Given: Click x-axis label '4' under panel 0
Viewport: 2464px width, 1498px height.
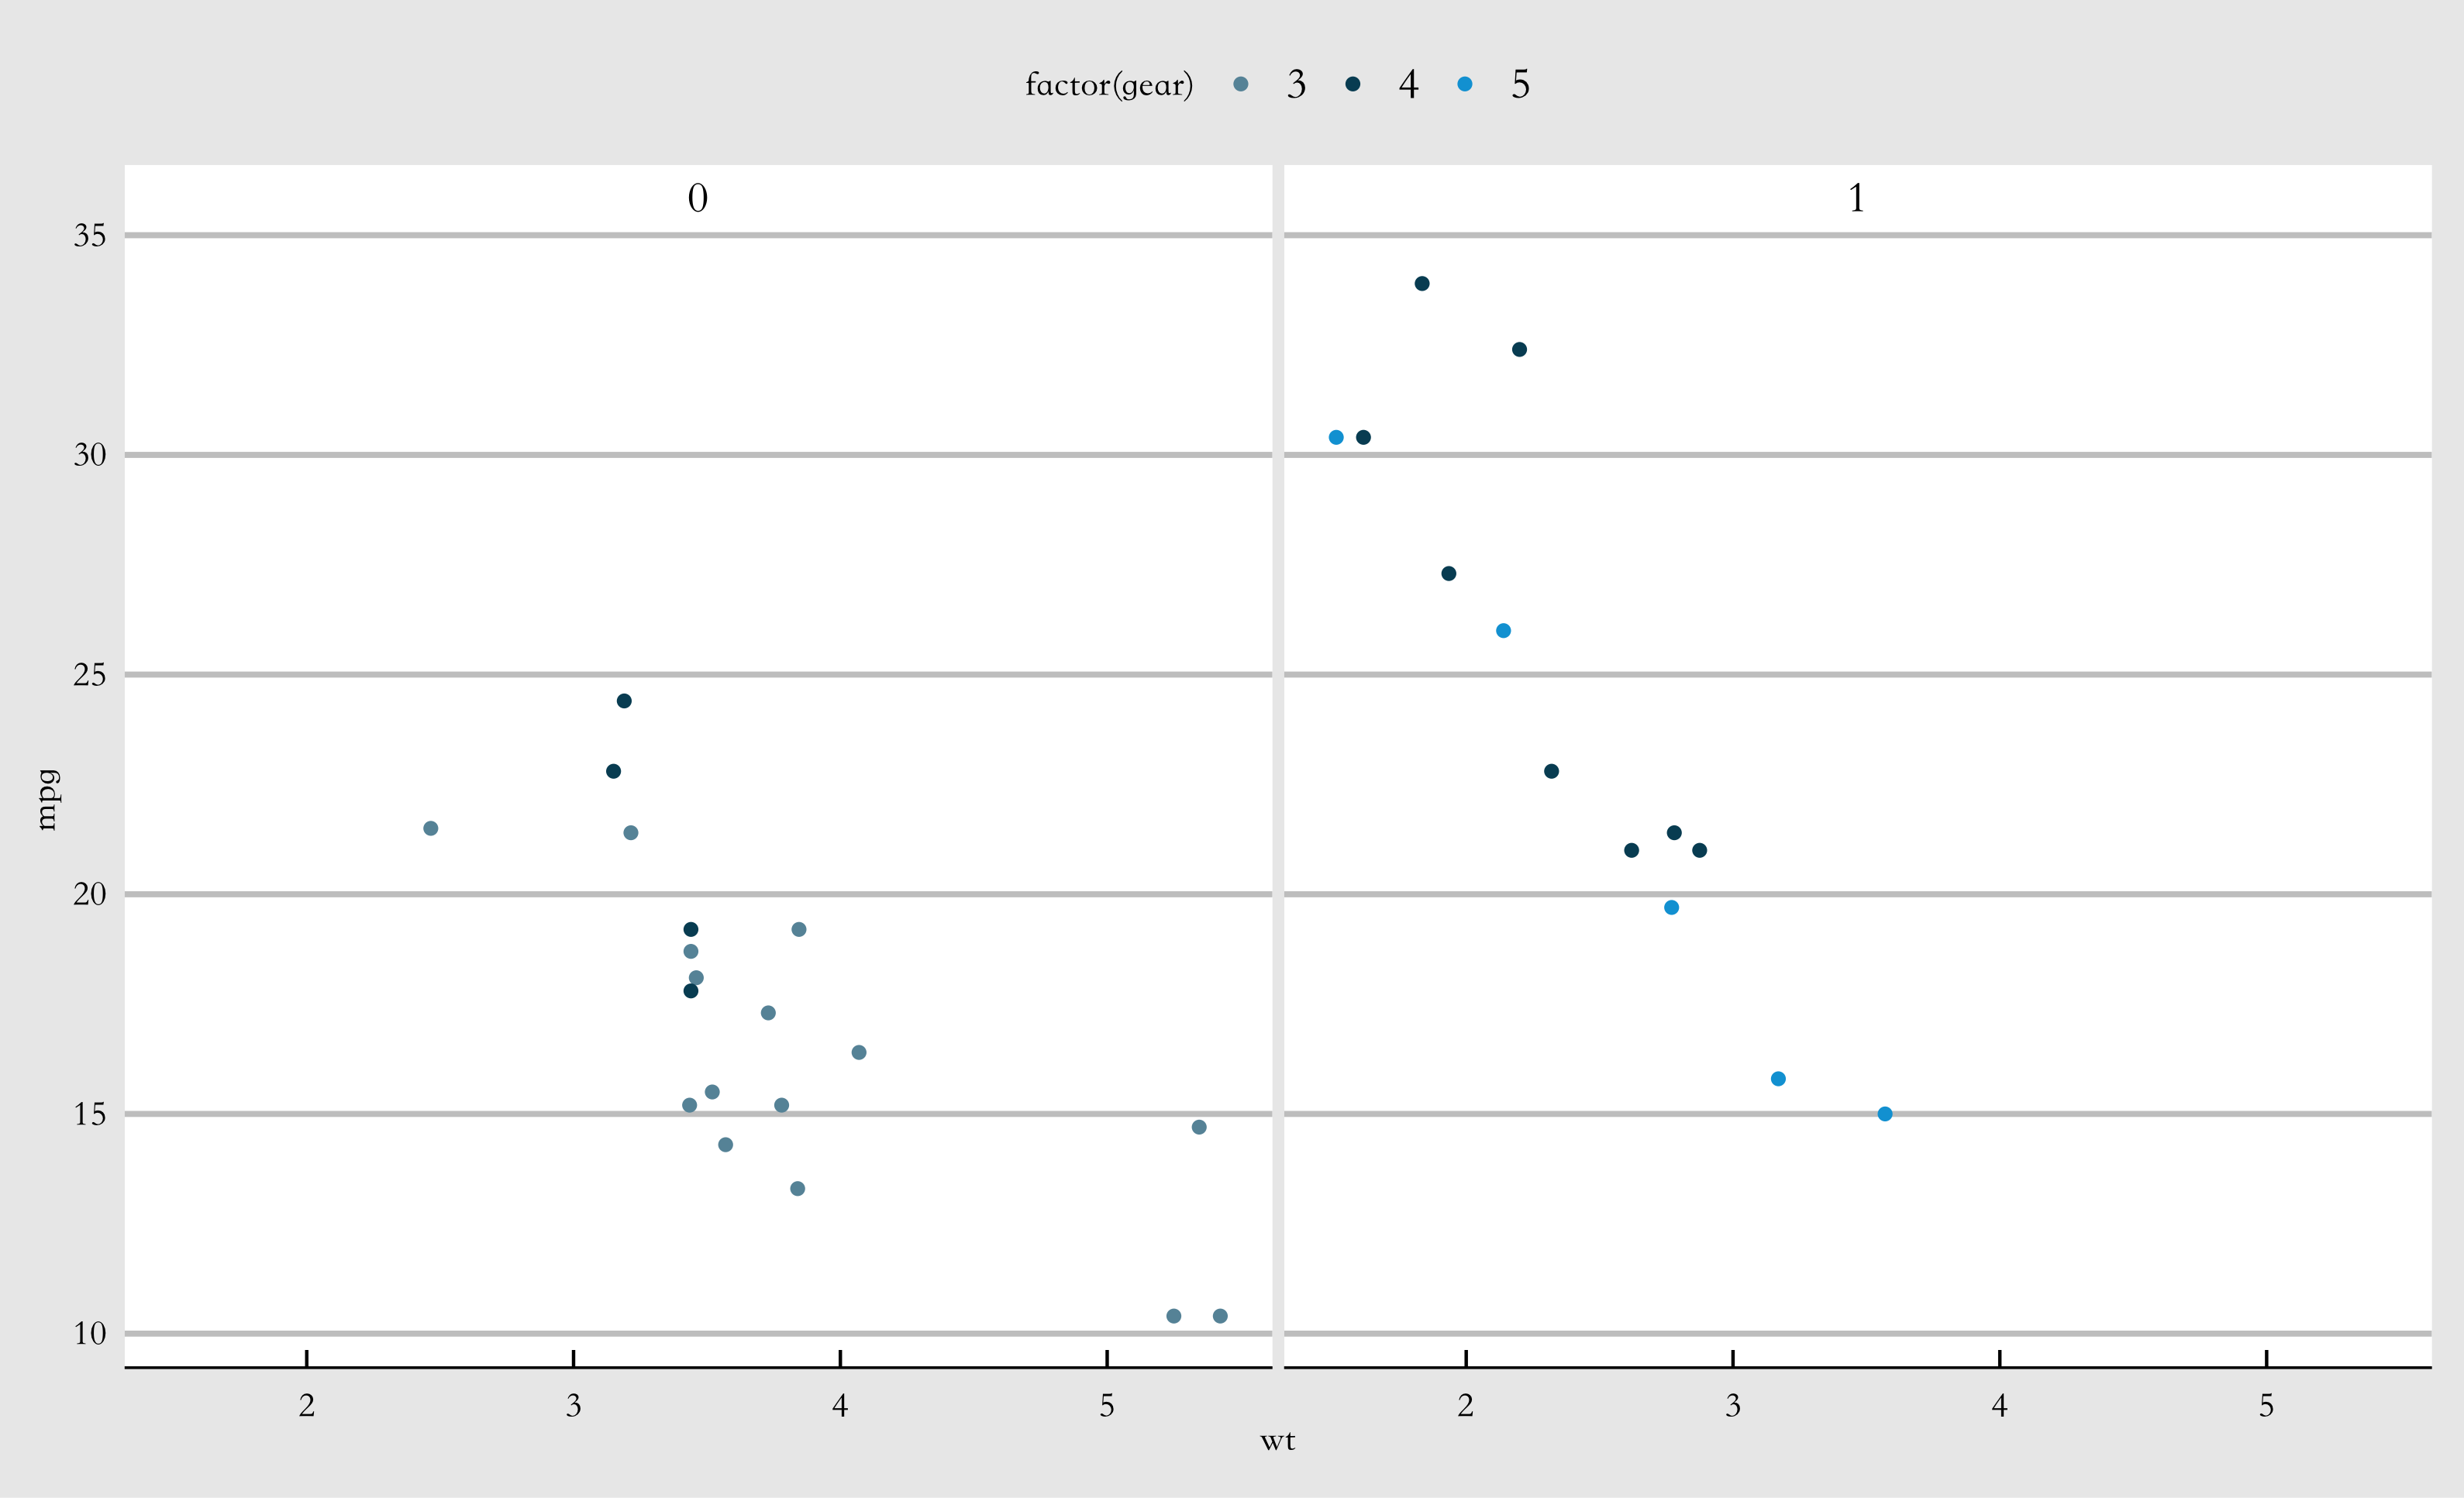Looking at the screenshot, I should pos(840,1406).
